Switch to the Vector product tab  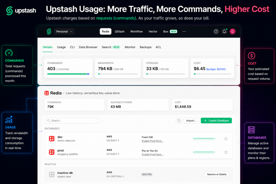click(x=153, y=32)
